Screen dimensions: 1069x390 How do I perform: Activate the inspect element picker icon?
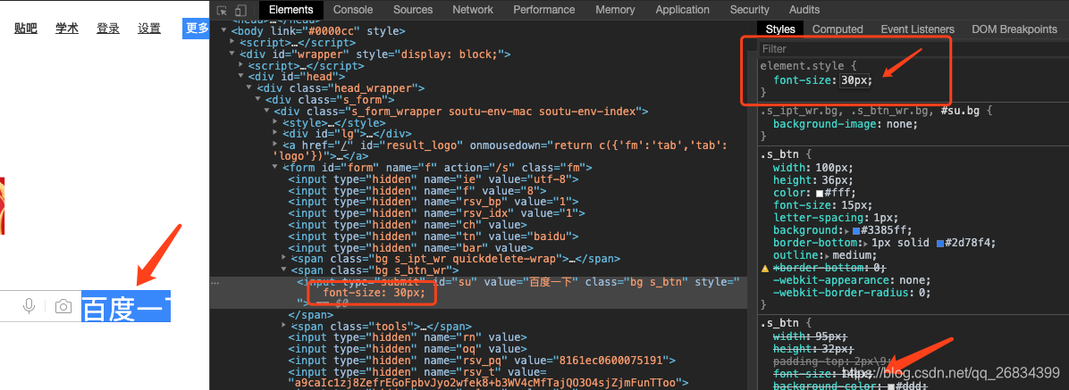click(222, 10)
